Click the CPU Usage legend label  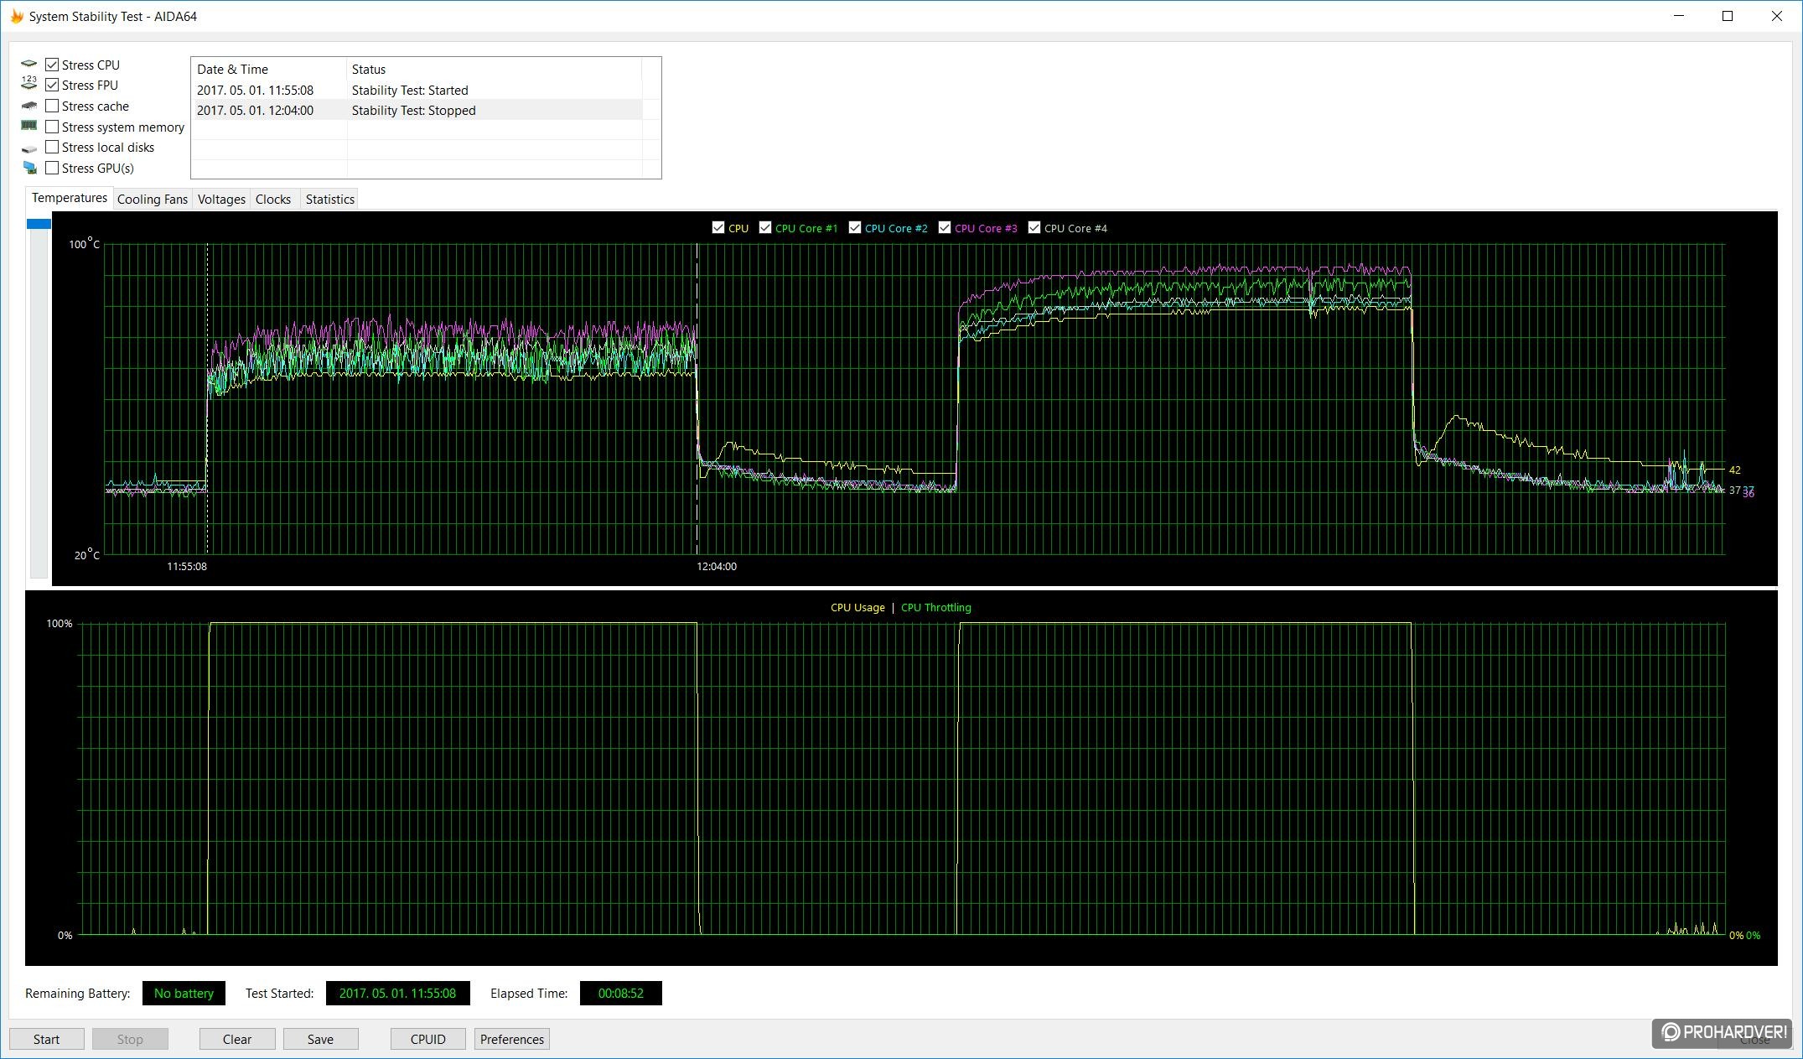(857, 608)
